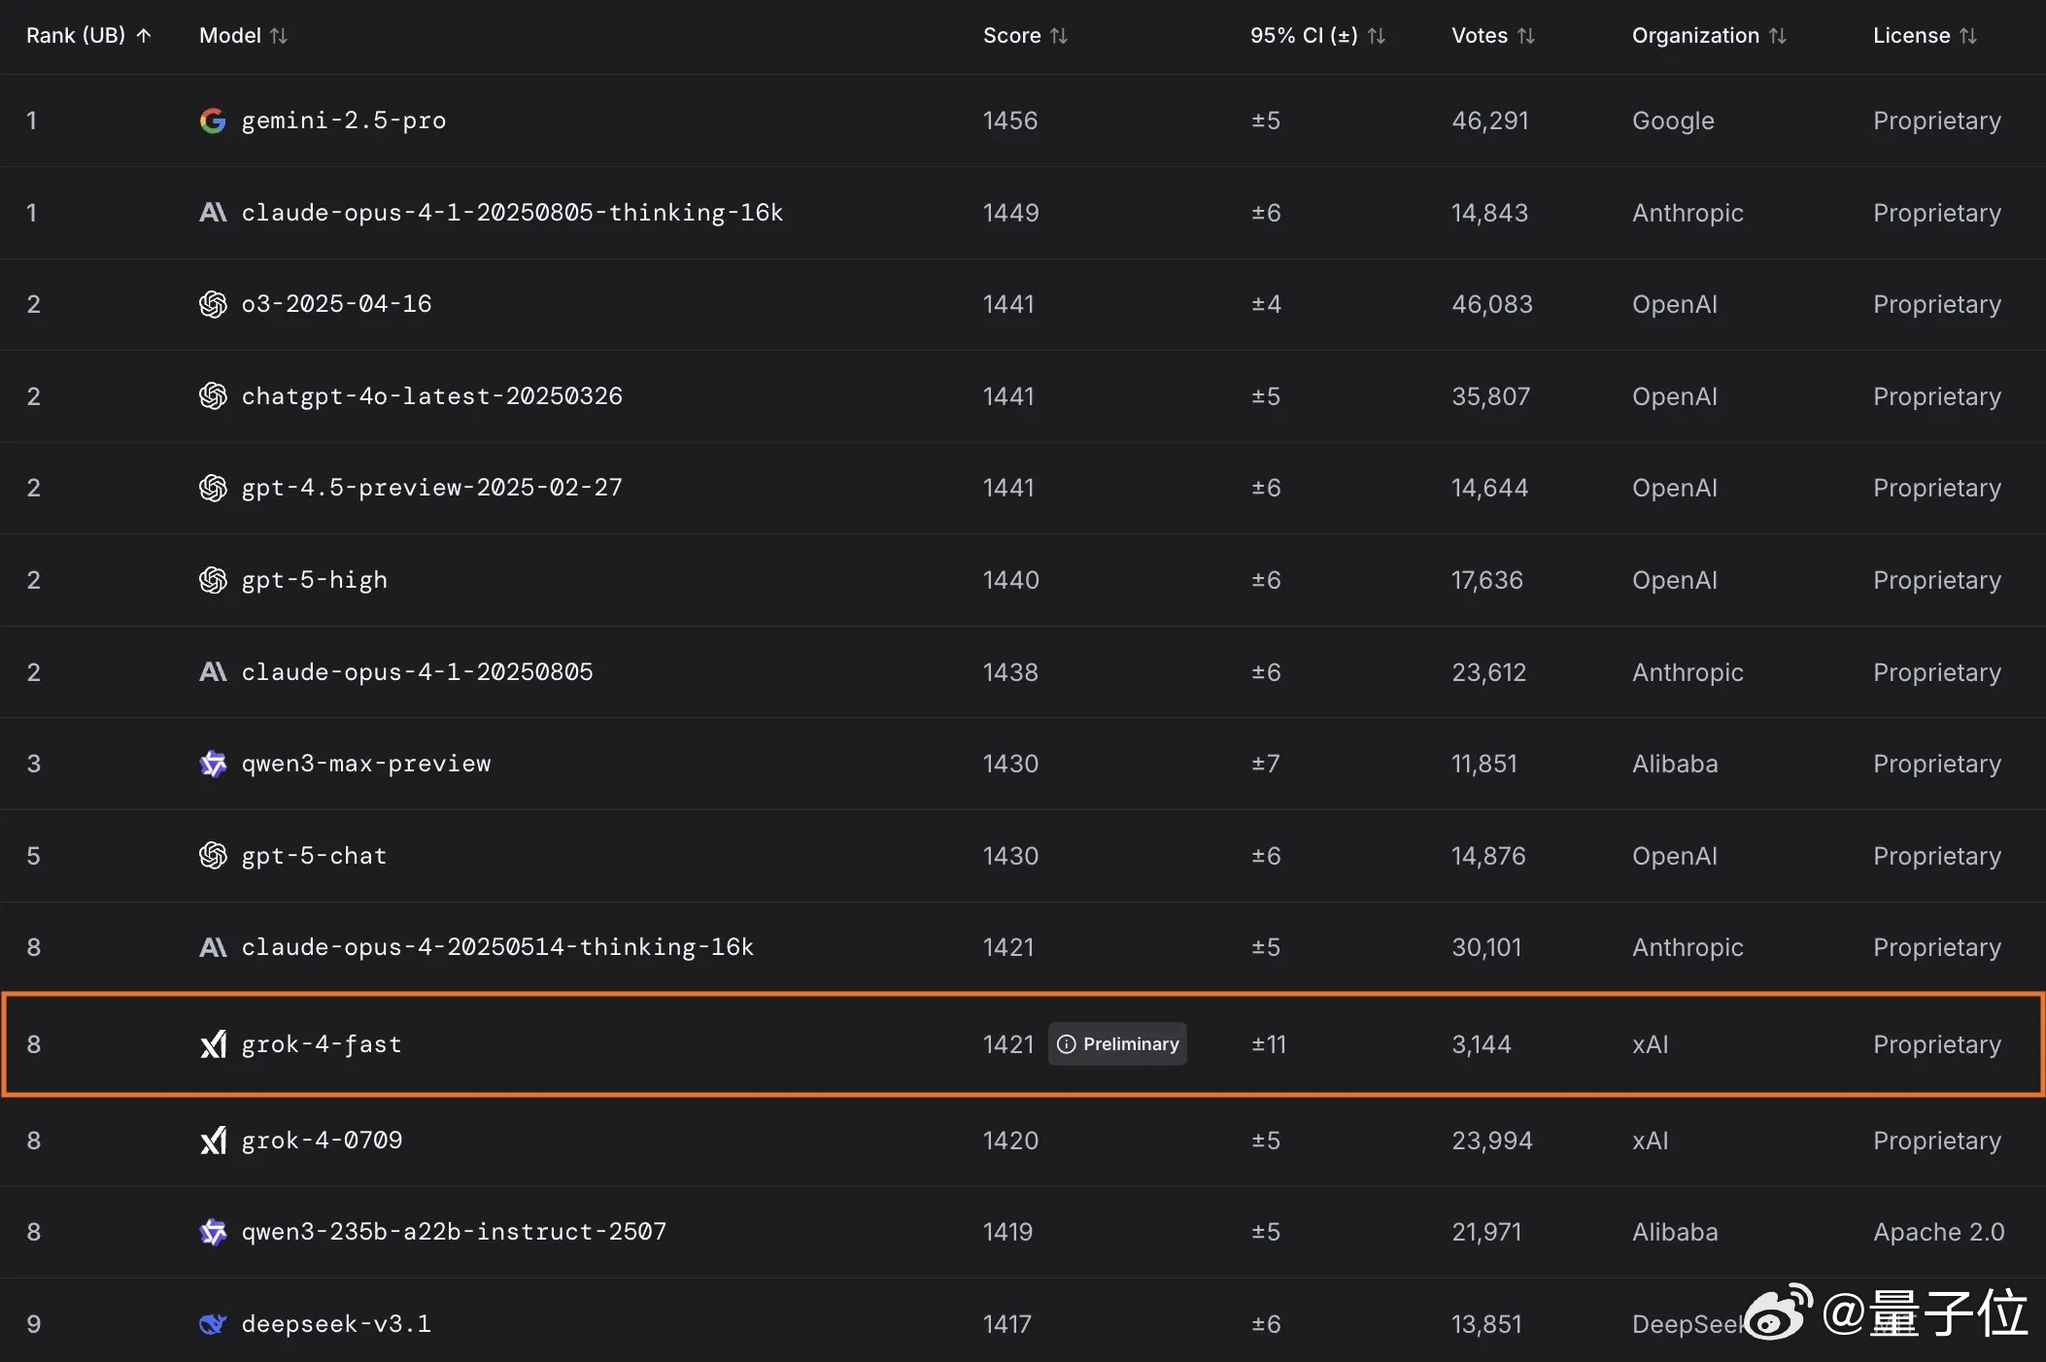Click the ±7 confidence interval value
Screen dimensions: 2046x1362
[1265, 764]
